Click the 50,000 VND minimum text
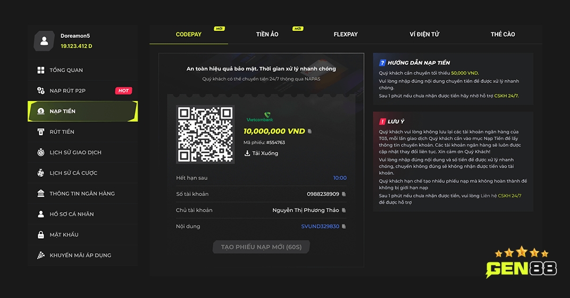The image size is (570, 298). coord(465,73)
